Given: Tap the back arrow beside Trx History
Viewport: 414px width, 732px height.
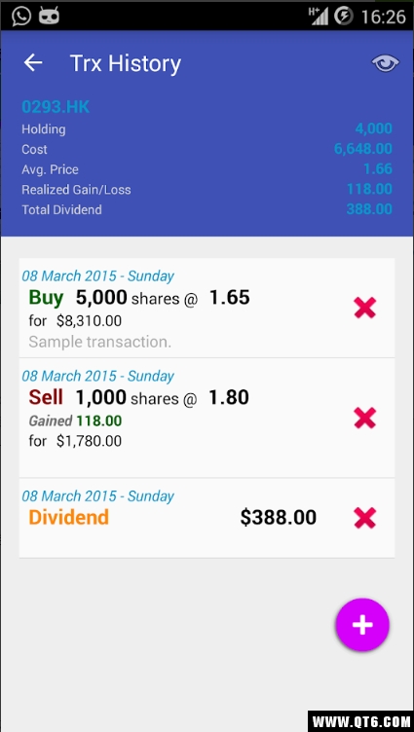Looking at the screenshot, I should click(33, 62).
